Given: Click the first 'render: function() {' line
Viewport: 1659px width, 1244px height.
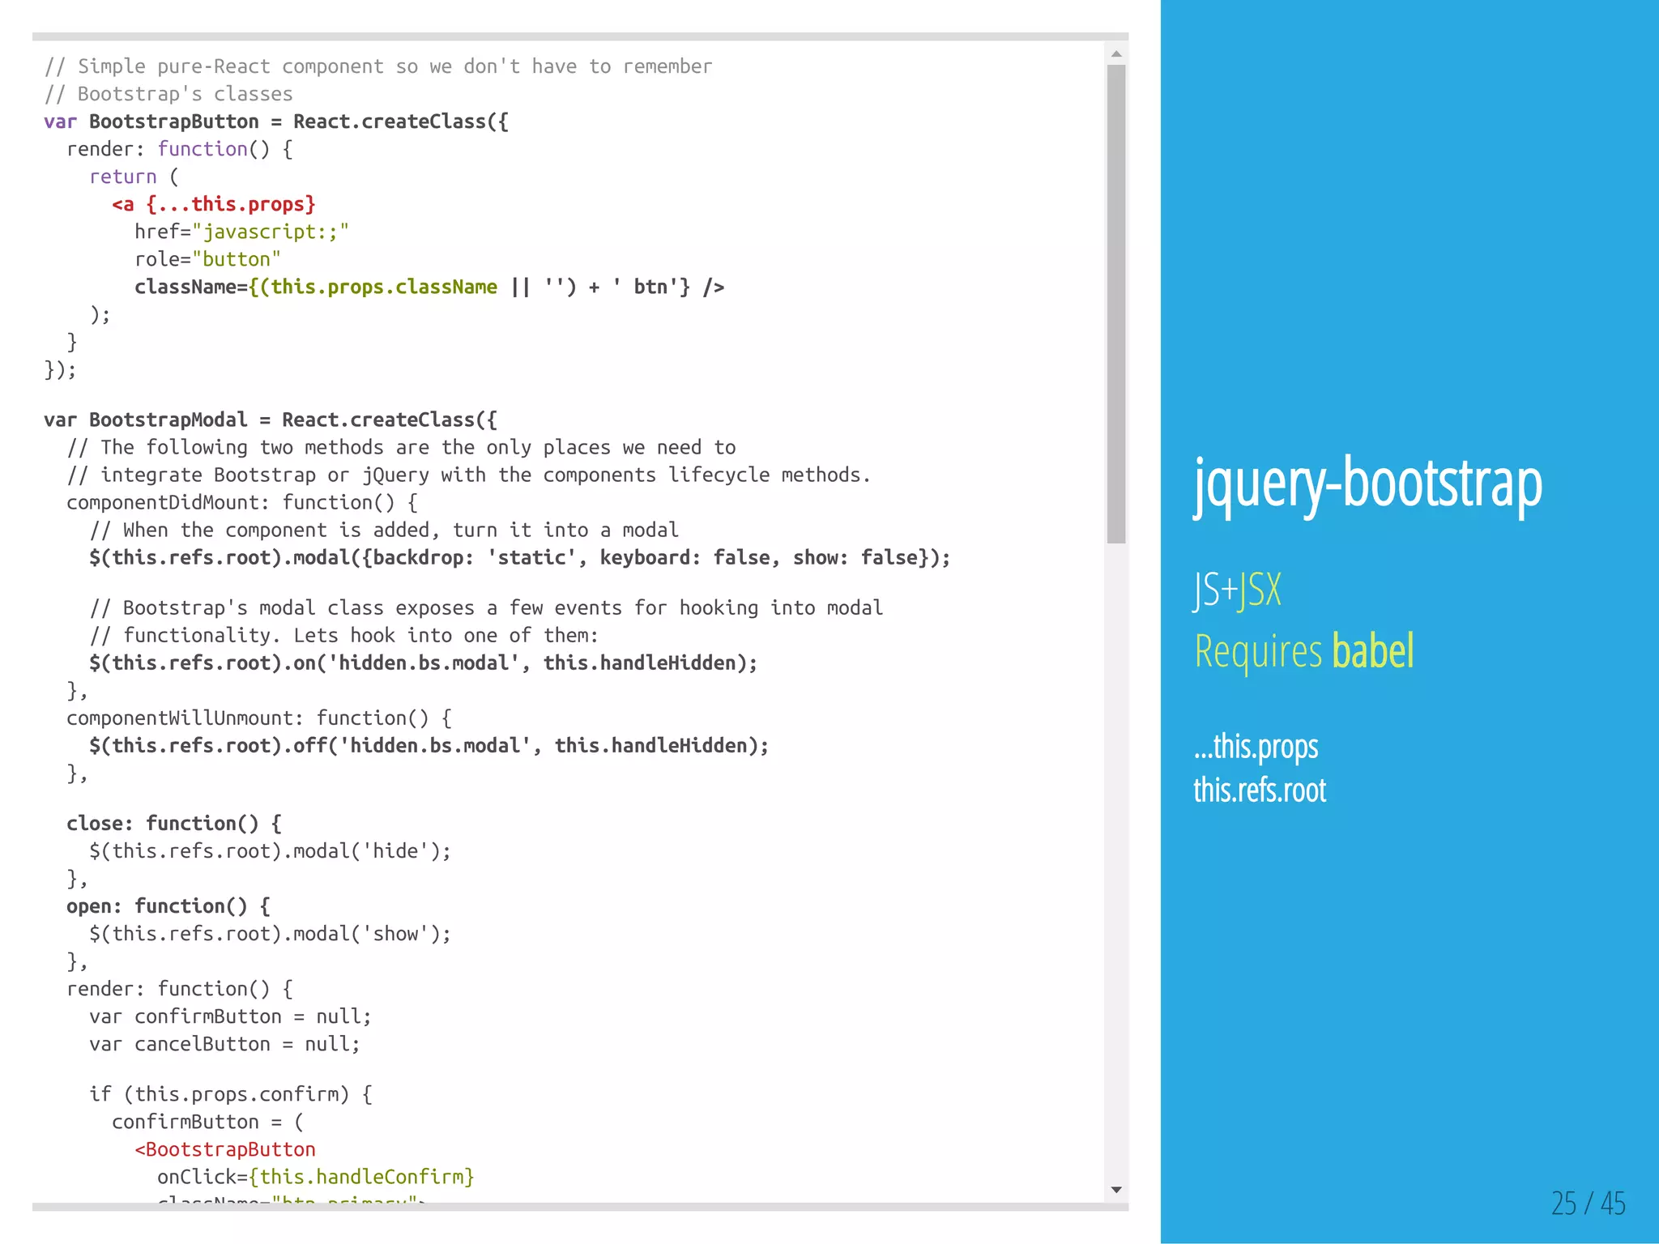Looking at the screenshot, I should tap(180, 149).
